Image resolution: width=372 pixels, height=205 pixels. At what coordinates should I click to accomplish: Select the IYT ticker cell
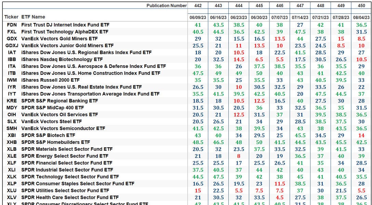(x=12, y=94)
